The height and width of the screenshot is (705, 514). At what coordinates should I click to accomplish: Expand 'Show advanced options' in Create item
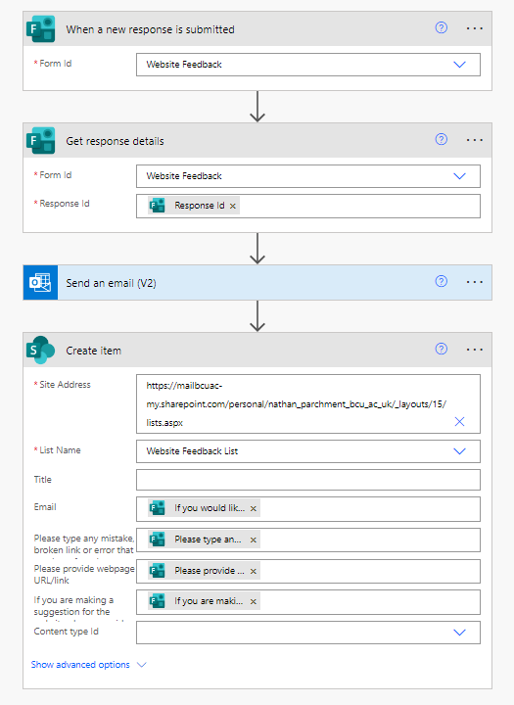tap(88, 665)
